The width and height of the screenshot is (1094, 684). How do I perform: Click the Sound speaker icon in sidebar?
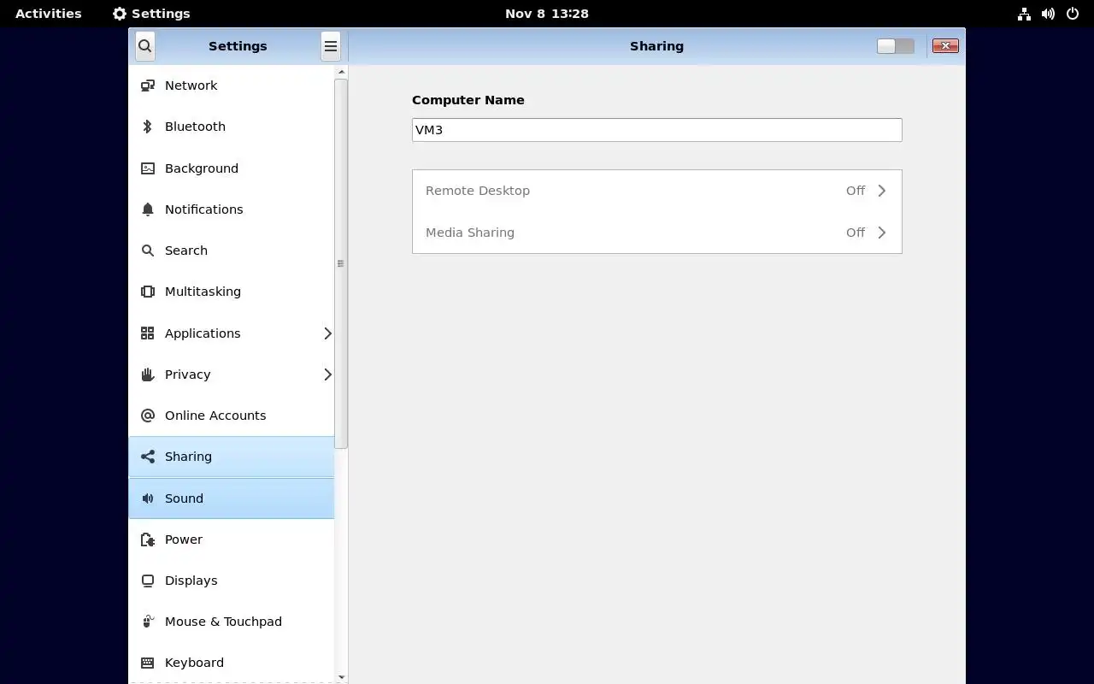[148, 498]
